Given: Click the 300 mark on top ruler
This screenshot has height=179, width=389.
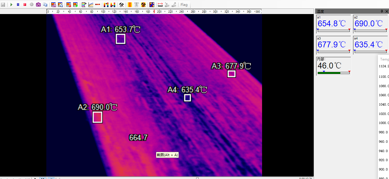Looking at the screenshot, I should tap(215, 12).
